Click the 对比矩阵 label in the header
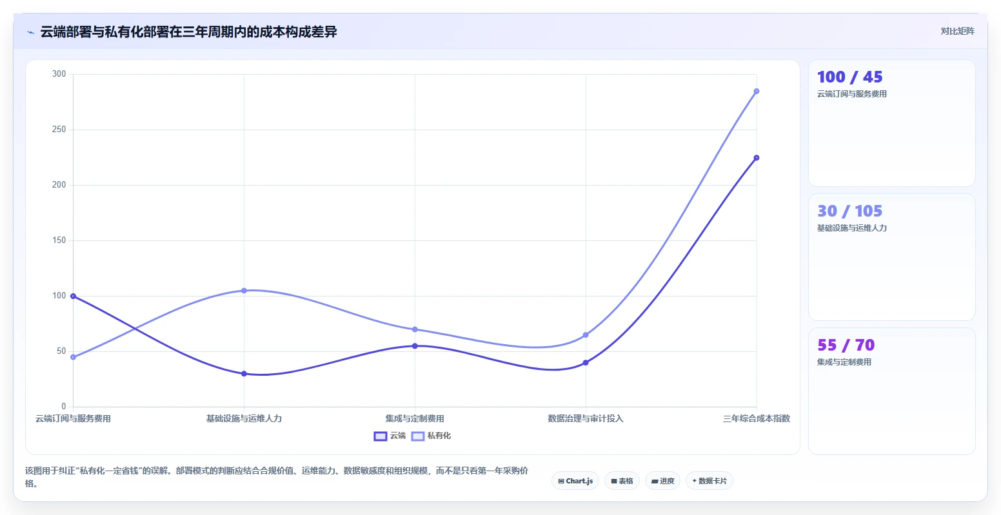The image size is (1001, 515). coord(958,32)
